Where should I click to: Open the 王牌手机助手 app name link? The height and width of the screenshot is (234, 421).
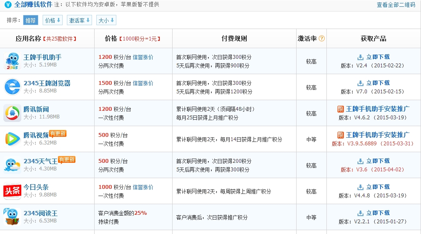[x=43, y=57]
